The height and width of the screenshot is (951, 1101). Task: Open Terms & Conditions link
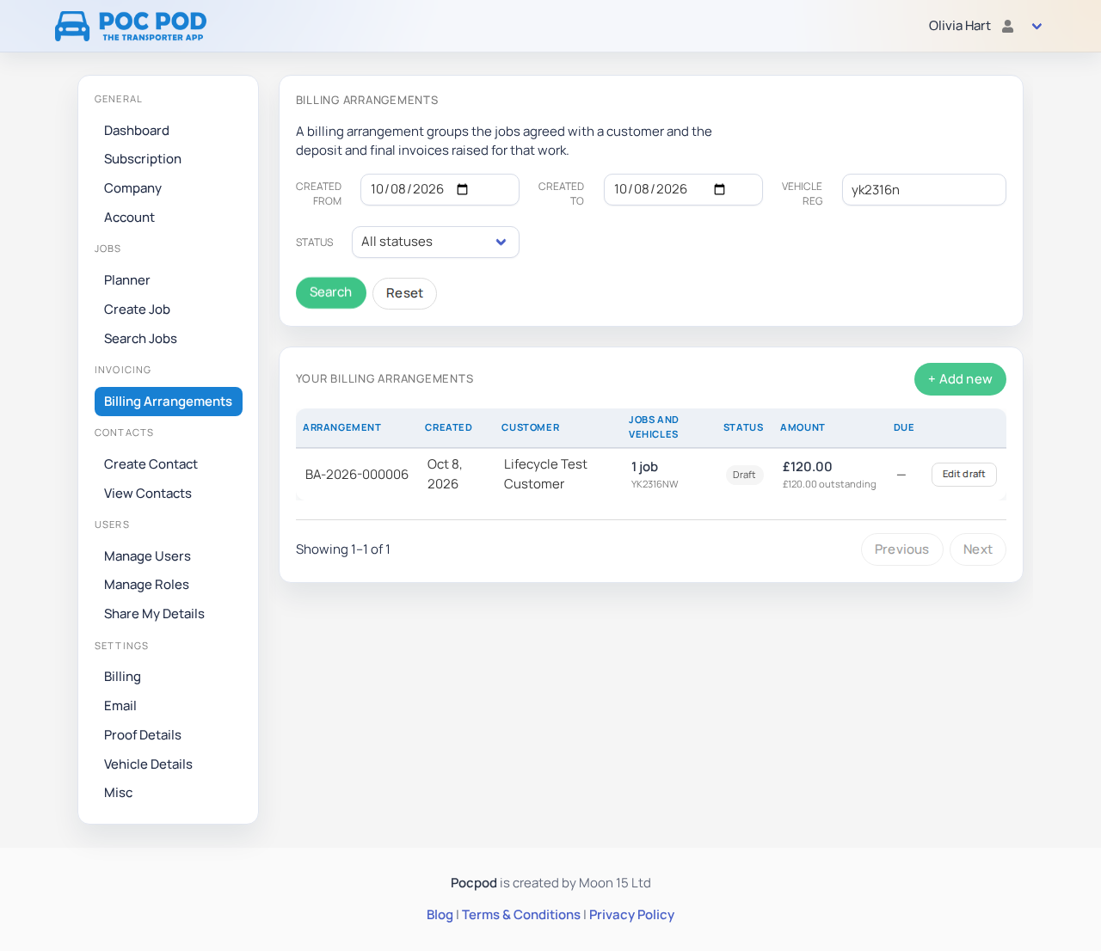coord(521,915)
